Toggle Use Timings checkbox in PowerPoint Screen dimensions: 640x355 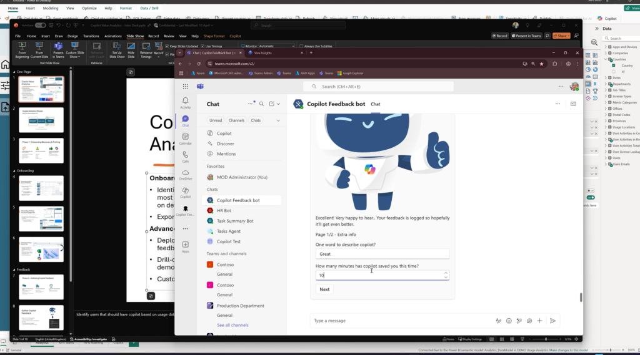tap(202, 46)
